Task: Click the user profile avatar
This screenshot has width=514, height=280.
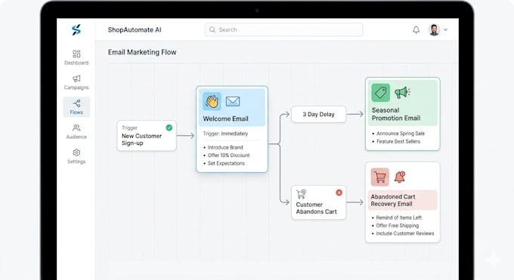Action: (434, 29)
